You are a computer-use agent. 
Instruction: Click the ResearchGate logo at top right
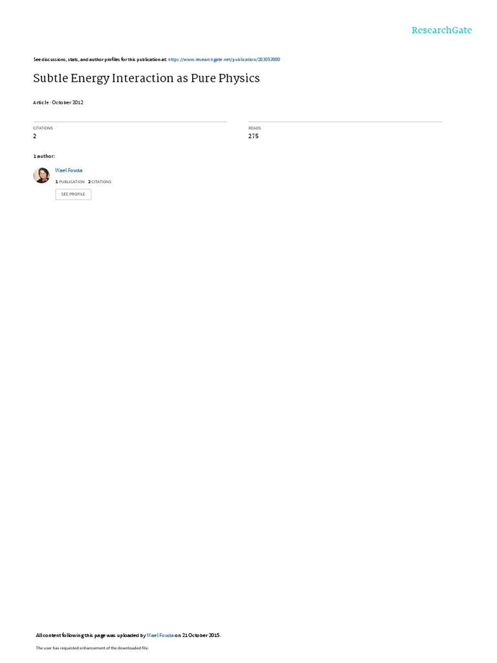[x=441, y=30]
